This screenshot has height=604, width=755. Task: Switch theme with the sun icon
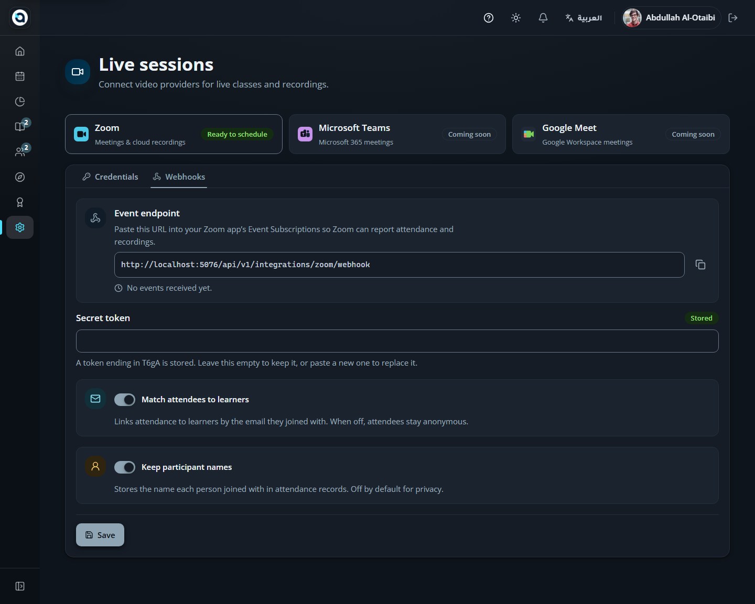(516, 18)
